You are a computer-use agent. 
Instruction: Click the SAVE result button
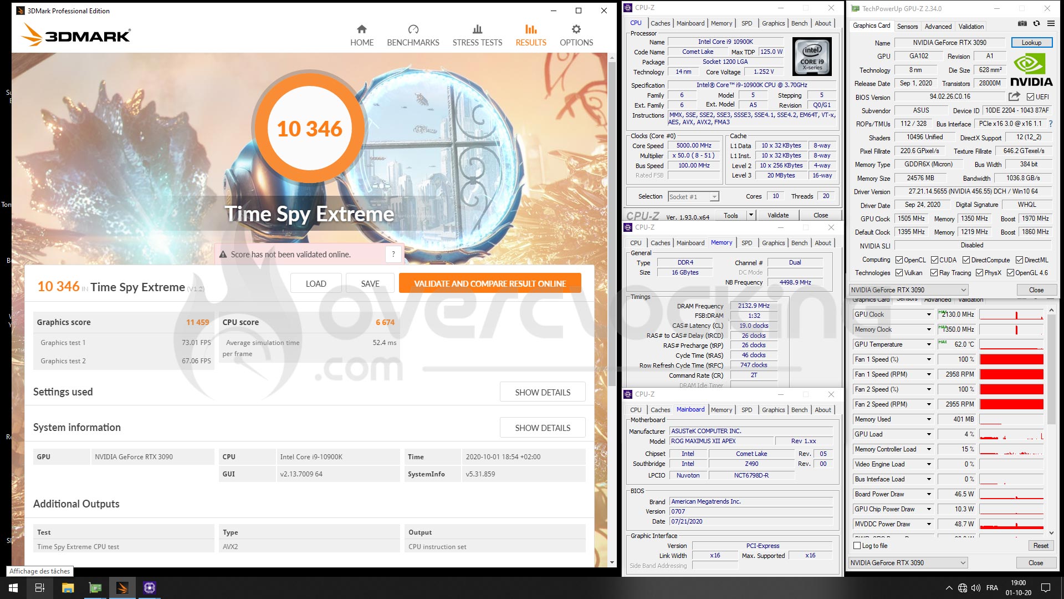click(x=370, y=283)
